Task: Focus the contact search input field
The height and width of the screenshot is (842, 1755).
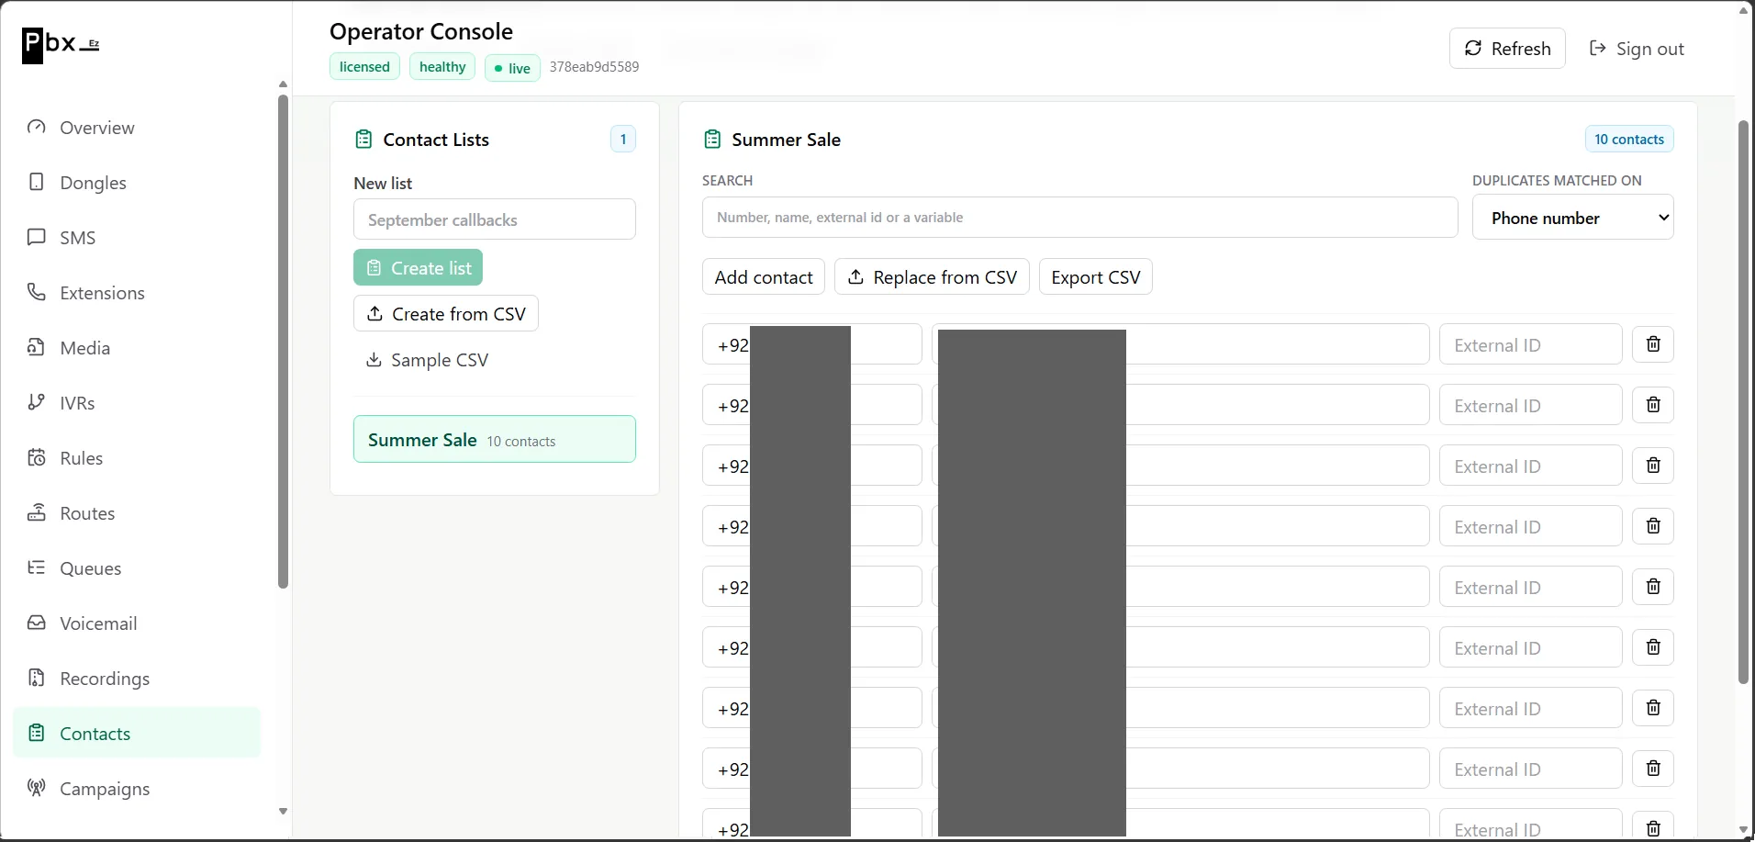Action: pyautogui.click(x=1079, y=218)
